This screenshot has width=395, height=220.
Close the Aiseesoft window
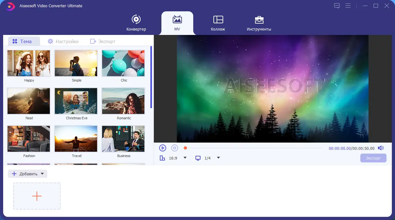(x=386, y=6)
